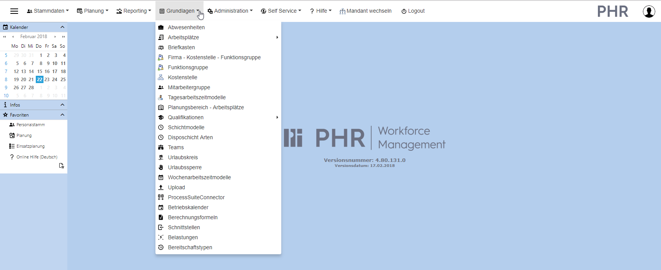Open the Self Service dropdown menu
The width and height of the screenshot is (661, 270).
click(281, 11)
